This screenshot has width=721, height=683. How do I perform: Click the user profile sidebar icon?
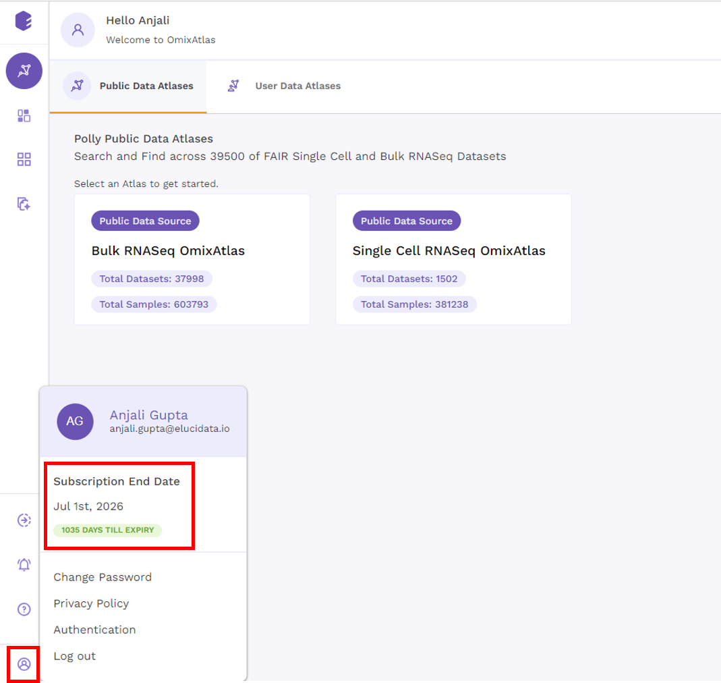(24, 664)
